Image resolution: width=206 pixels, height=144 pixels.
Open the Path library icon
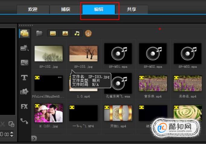tap(24, 121)
